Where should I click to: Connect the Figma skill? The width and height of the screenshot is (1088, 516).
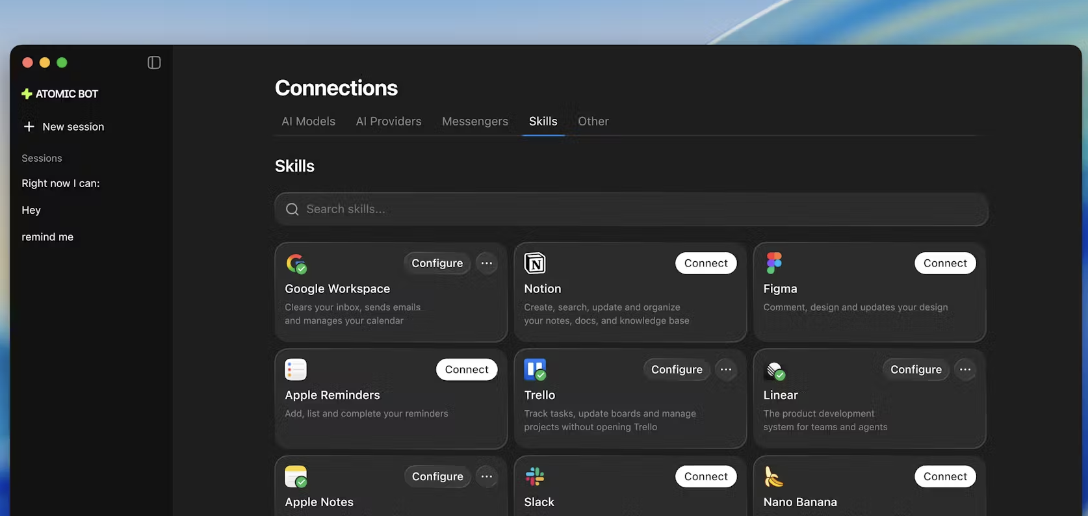(x=945, y=263)
